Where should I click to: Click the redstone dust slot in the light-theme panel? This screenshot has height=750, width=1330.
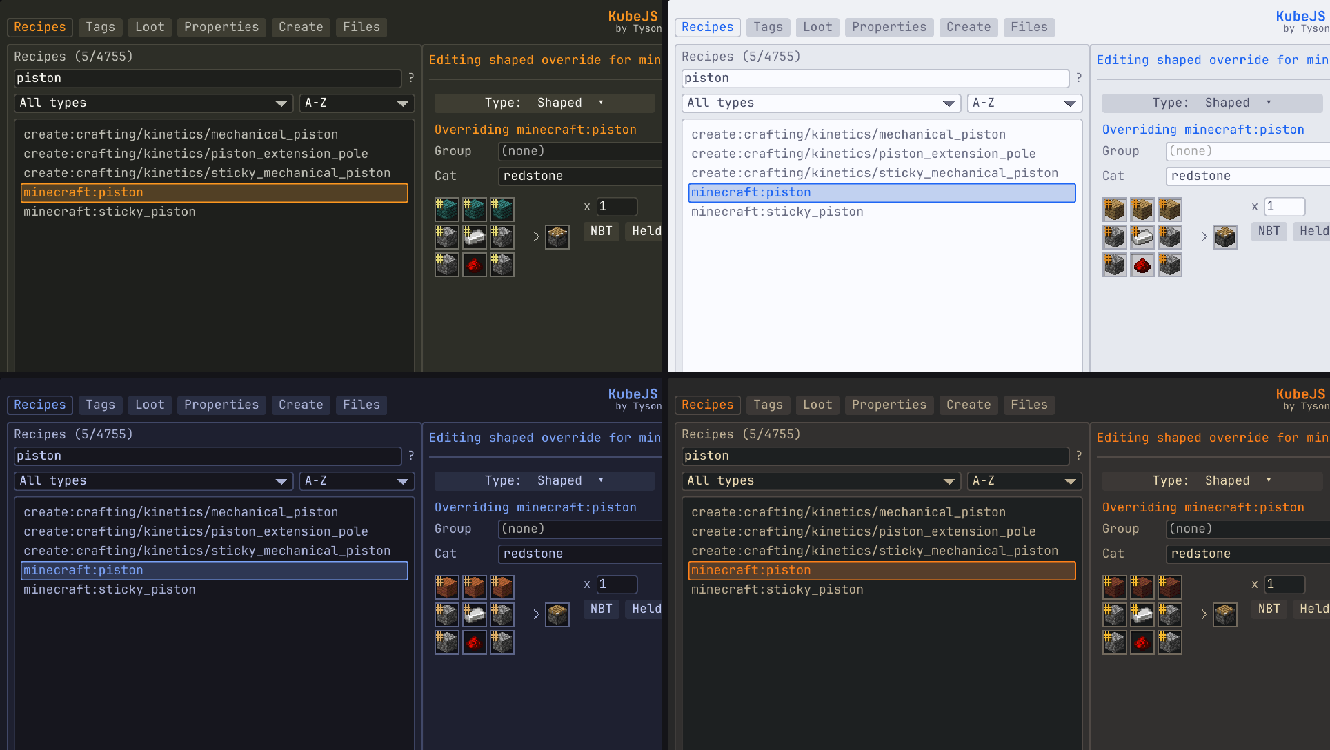click(1142, 265)
